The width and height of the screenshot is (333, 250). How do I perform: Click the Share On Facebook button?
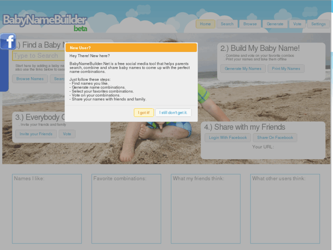click(275, 138)
